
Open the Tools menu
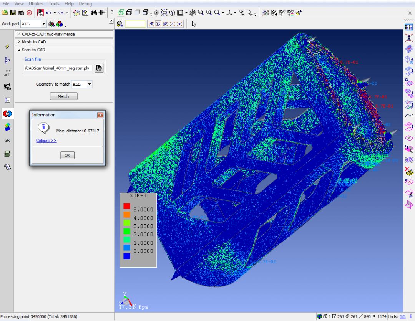pos(54,4)
